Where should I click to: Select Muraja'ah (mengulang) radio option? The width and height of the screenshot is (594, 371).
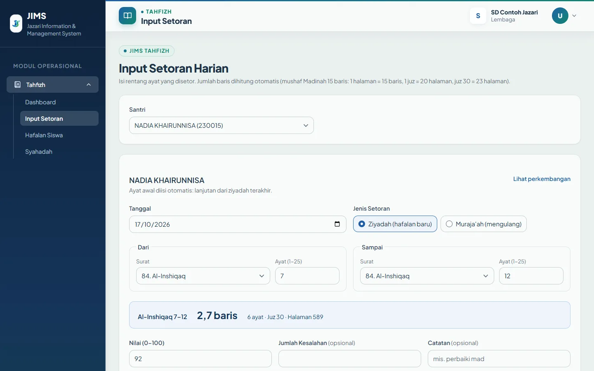(x=483, y=224)
